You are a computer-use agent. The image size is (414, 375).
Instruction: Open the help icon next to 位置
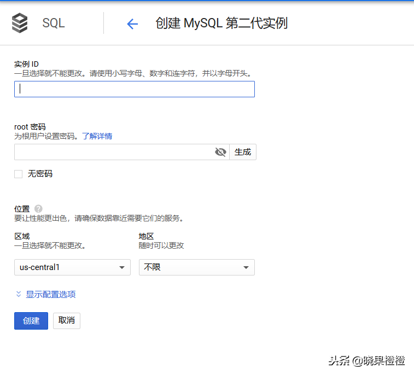click(x=38, y=209)
